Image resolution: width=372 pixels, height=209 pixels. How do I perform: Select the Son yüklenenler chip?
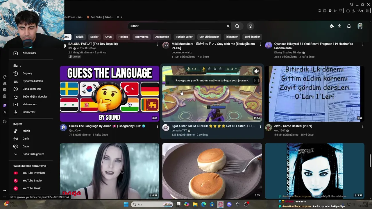click(209, 37)
